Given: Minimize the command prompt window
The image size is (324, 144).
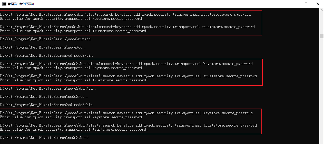Looking at the screenshot, I should coord(294,4).
